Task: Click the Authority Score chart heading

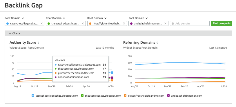Action: pos(23,43)
